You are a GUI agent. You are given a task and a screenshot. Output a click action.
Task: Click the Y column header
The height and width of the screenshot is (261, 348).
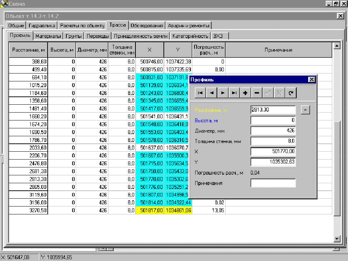[178, 50]
